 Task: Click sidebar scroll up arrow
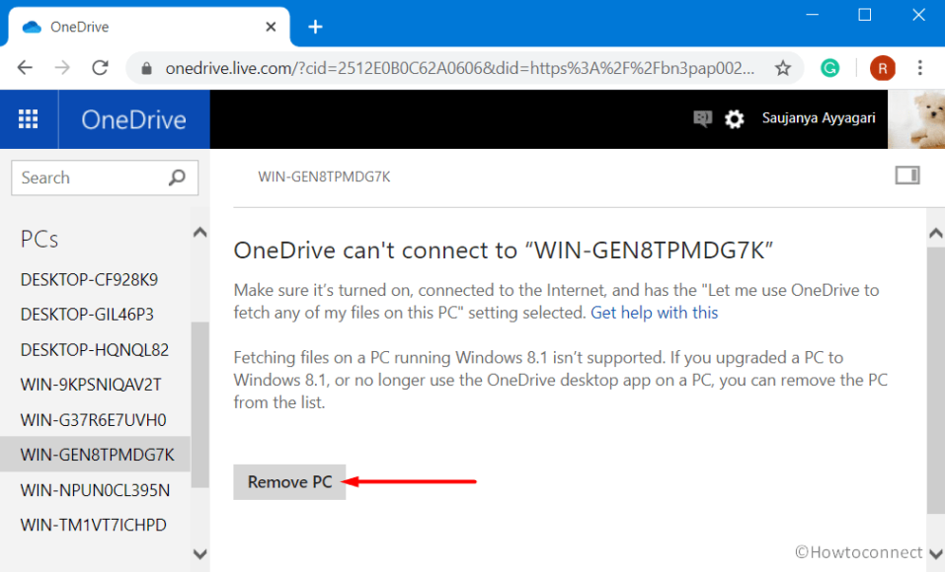pyautogui.click(x=200, y=233)
